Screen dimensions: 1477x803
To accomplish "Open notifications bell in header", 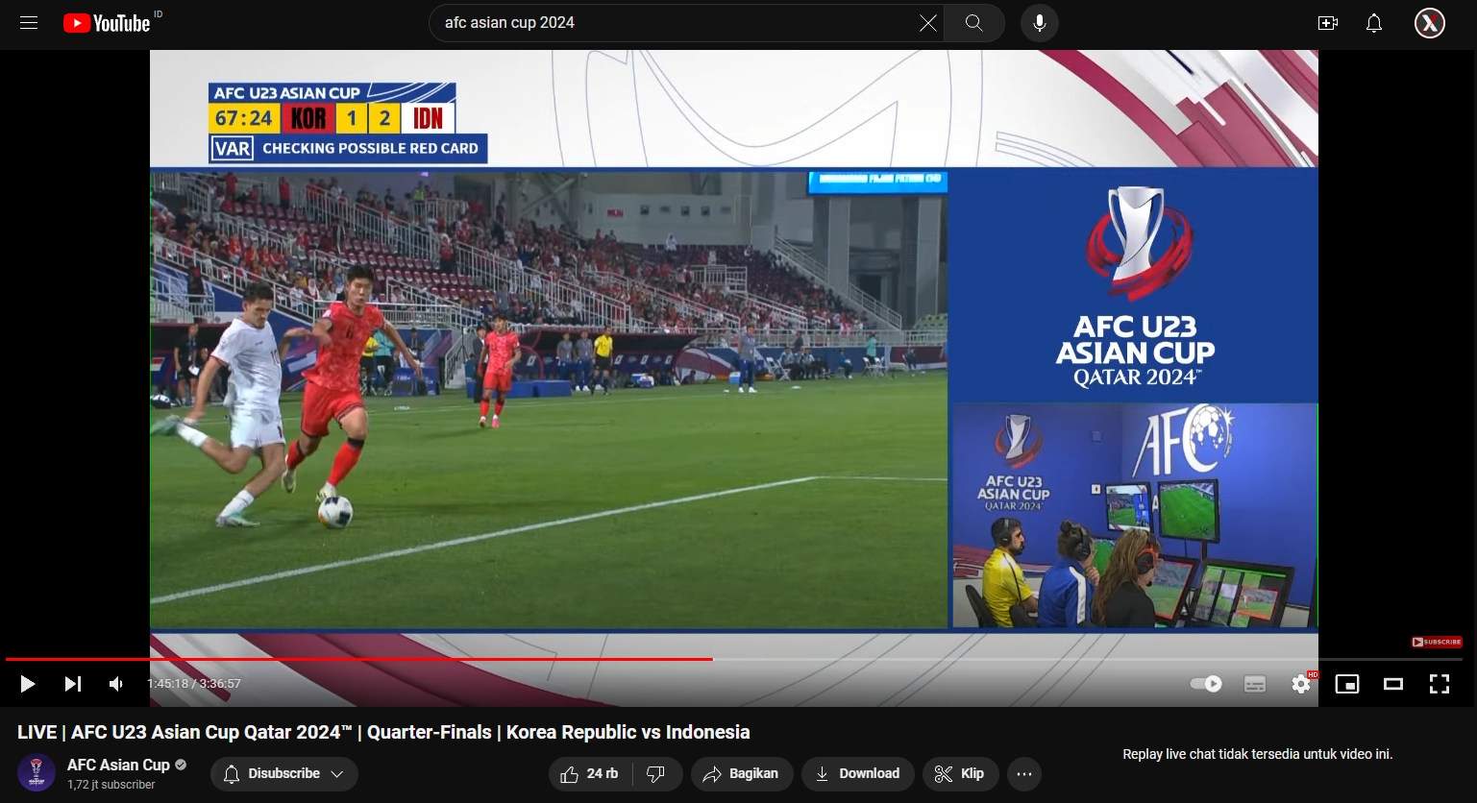I will [x=1374, y=23].
